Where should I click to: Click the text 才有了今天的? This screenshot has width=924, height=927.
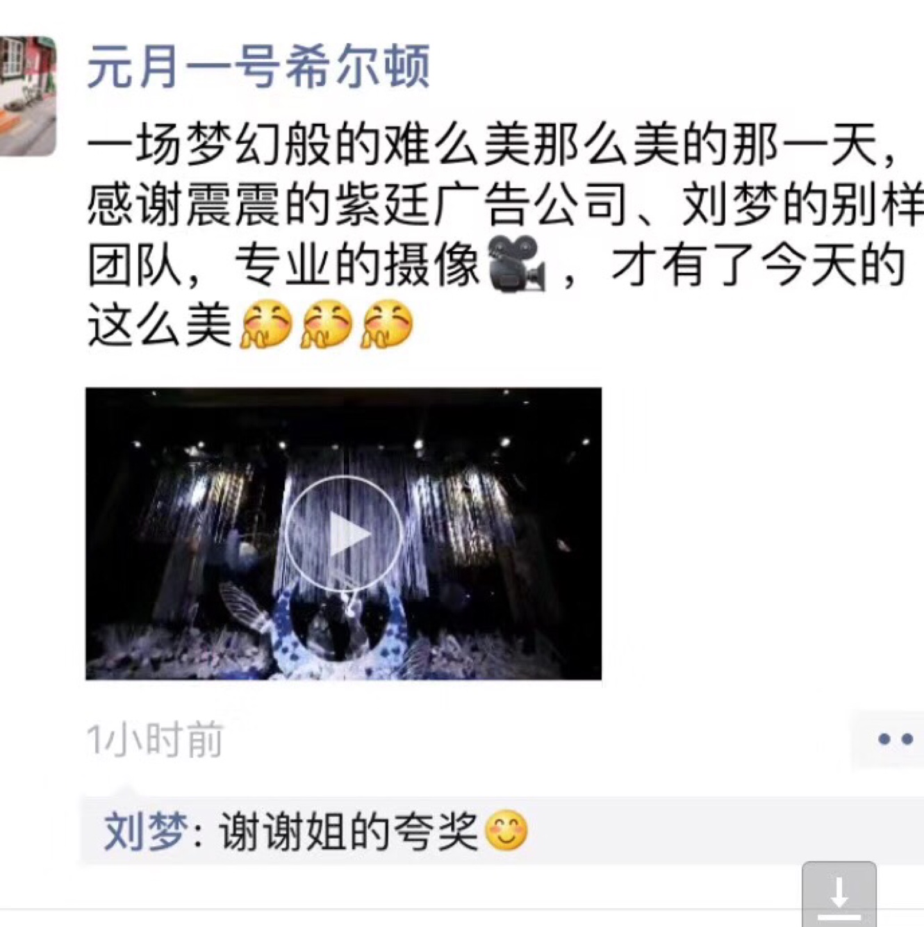[759, 265]
